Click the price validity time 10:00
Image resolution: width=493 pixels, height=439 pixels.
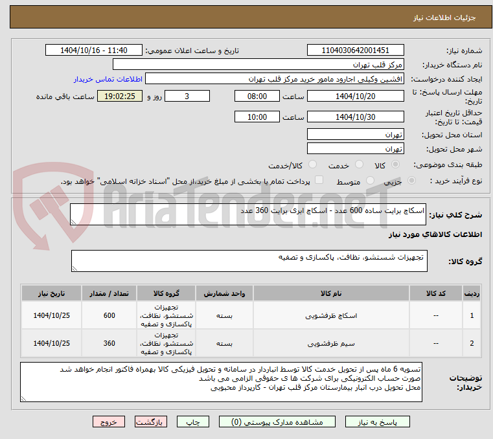click(257, 117)
